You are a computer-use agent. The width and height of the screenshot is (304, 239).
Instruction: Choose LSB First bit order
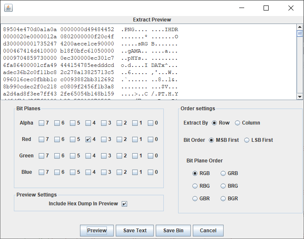247,140
